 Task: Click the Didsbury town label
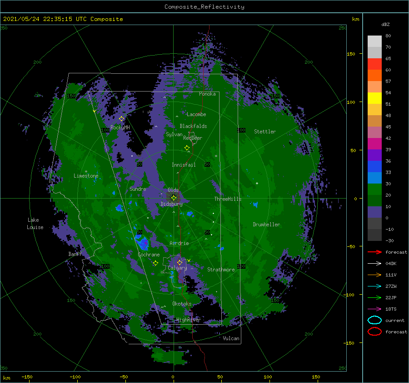171,204
